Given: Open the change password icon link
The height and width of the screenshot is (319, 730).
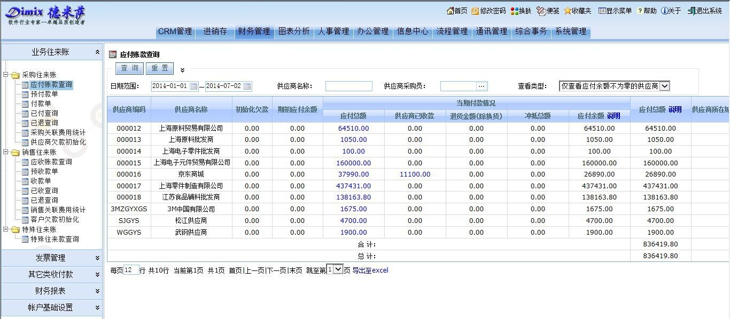Looking at the screenshot, I should [475, 11].
